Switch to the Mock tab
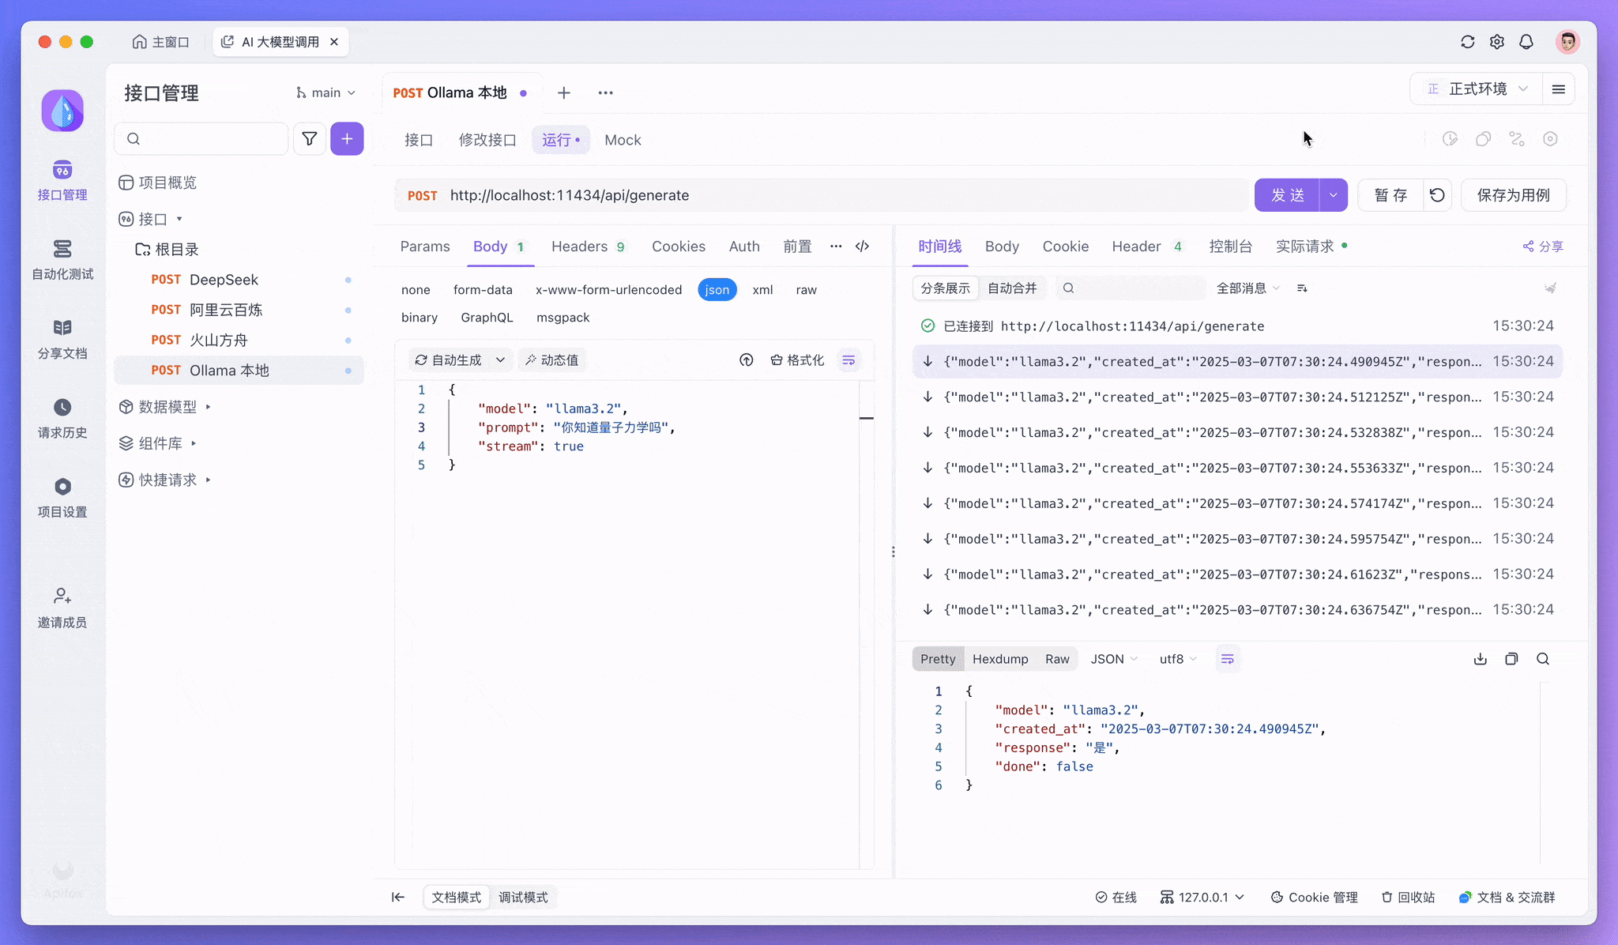Viewport: 1618px width, 945px height. click(x=623, y=140)
